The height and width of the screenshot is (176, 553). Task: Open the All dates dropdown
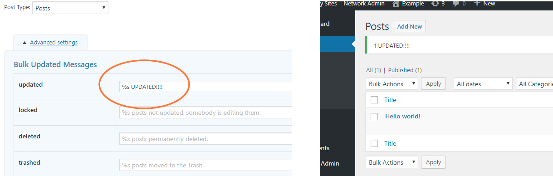(x=483, y=84)
